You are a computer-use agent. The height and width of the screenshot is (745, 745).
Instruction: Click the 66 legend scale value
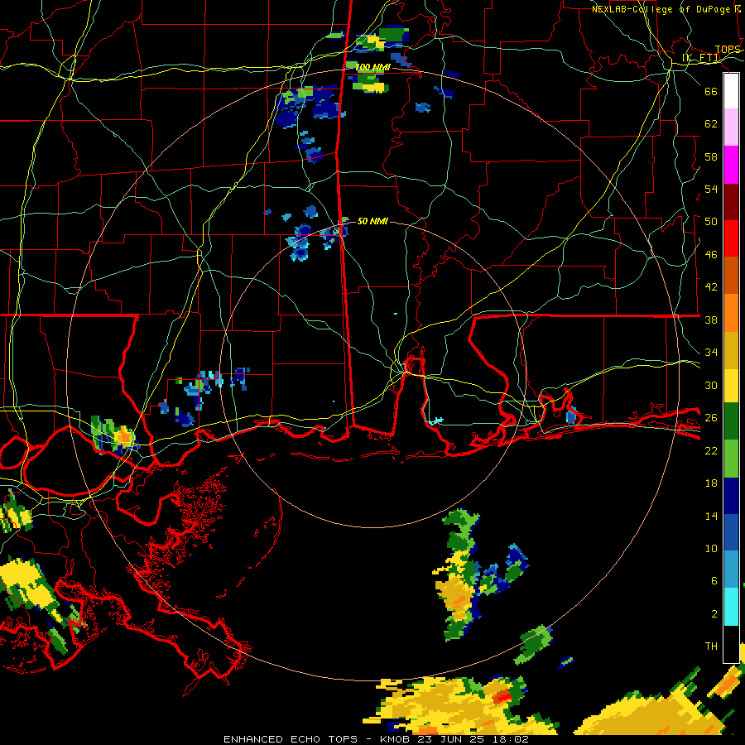click(x=711, y=91)
